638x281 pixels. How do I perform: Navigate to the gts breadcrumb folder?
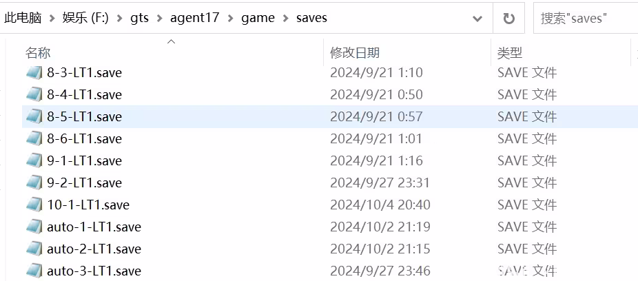(138, 18)
